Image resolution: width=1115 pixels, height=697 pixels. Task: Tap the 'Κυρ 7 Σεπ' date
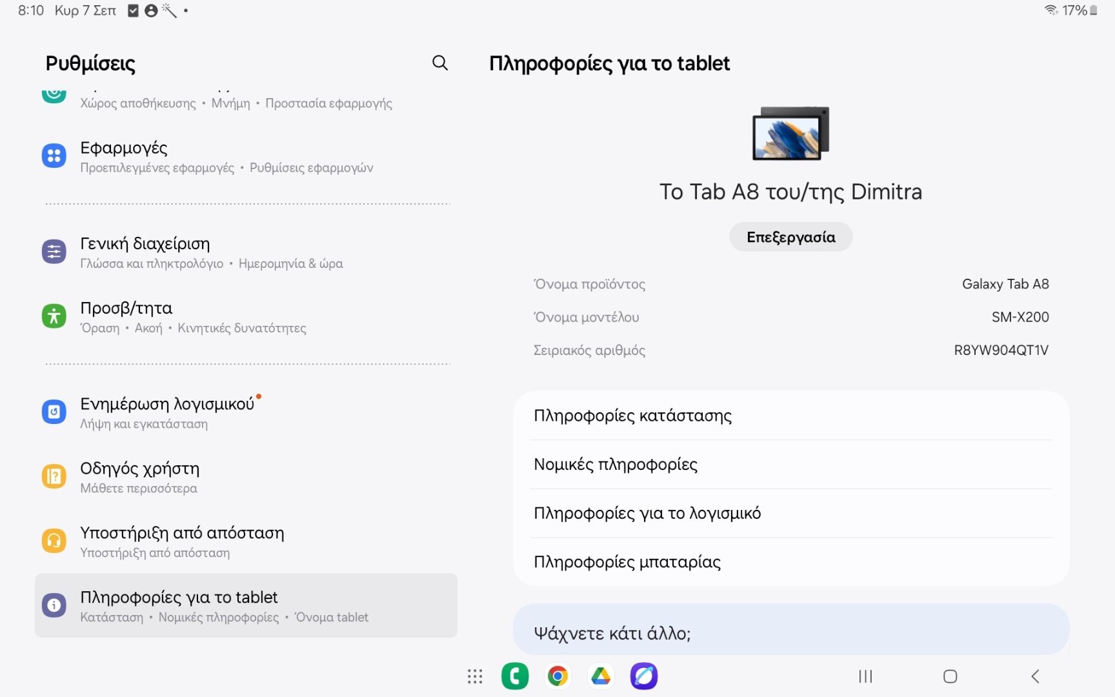click(85, 10)
